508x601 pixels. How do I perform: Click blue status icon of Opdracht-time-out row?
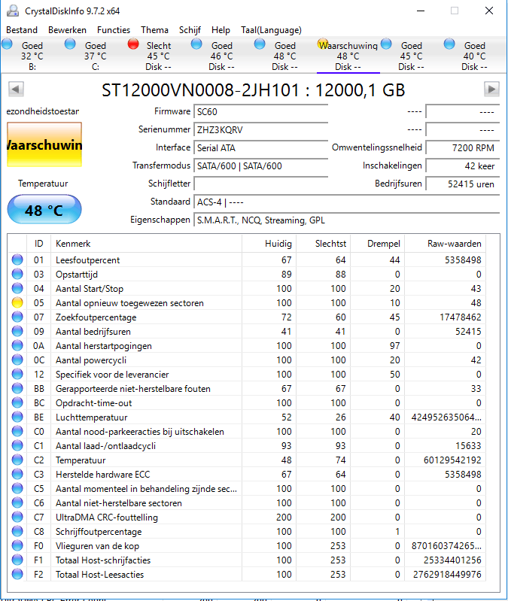click(x=17, y=403)
